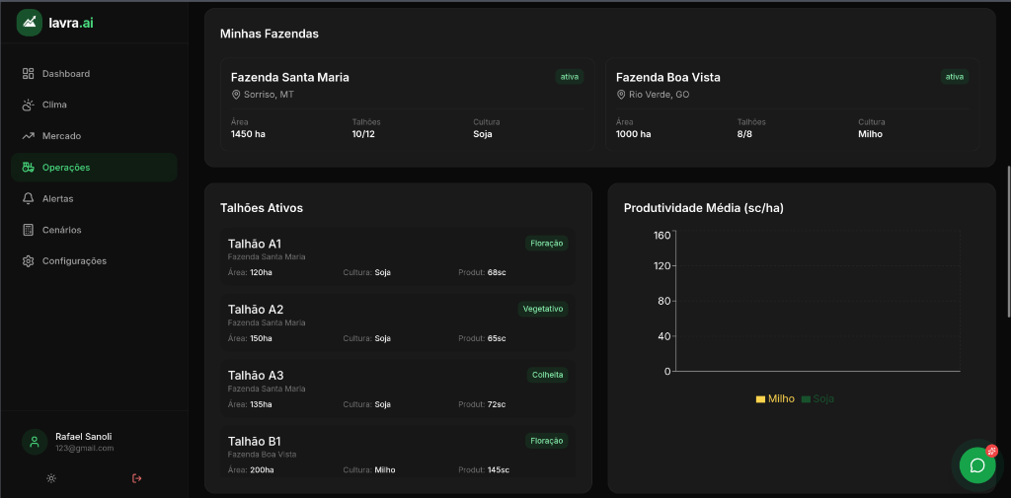The image size is (1011, 498).
Task: Open the Fazenda Boa Vista card
Action: [x=792, y=104]
